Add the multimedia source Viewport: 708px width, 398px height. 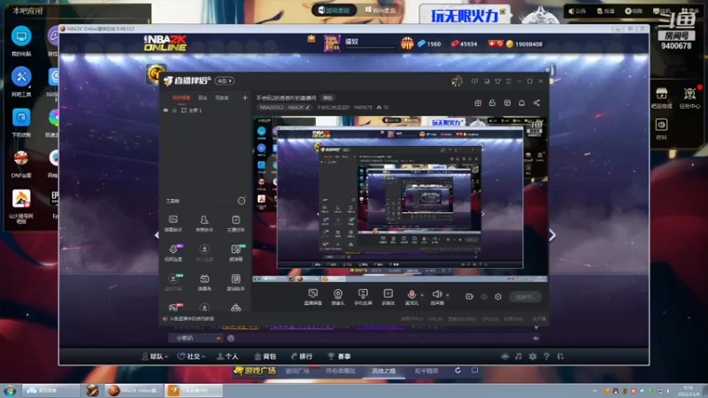(x=388, y=297)
